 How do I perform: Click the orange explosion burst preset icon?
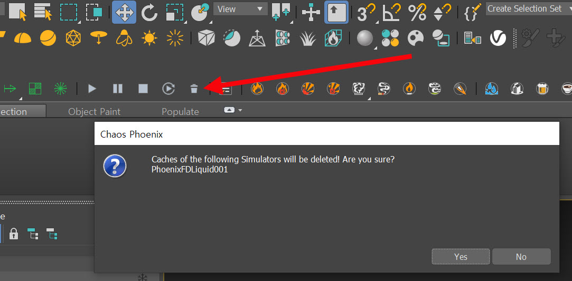pyautogui.click(x=308, y=89)
